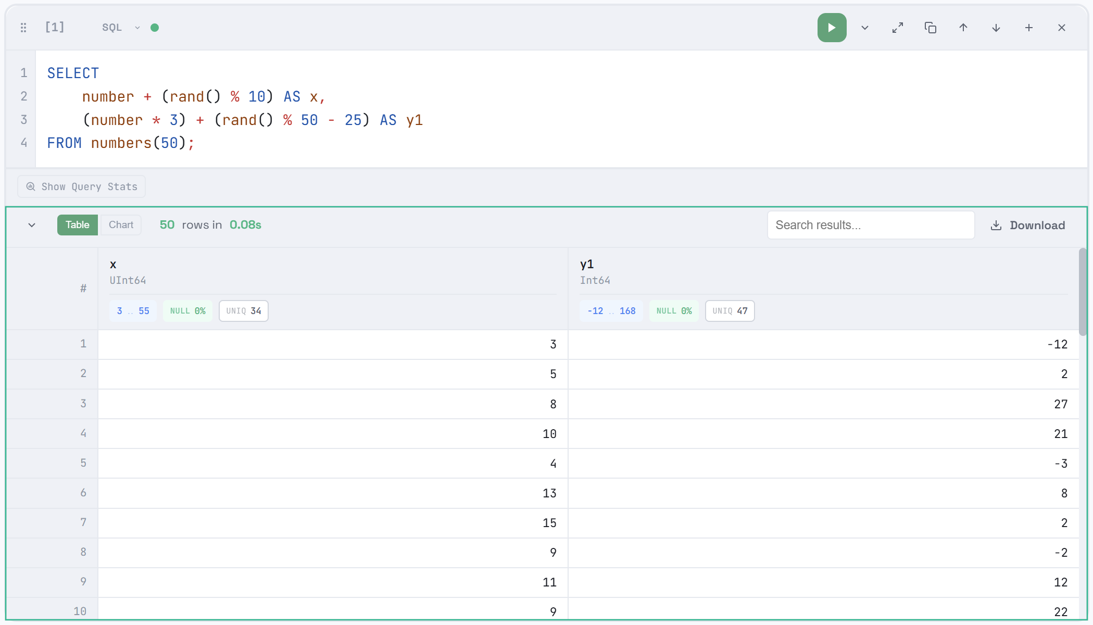Click the UNIQ 34 badge under column x
Viewport: 1093px width, 625px height.
point(243,310)
